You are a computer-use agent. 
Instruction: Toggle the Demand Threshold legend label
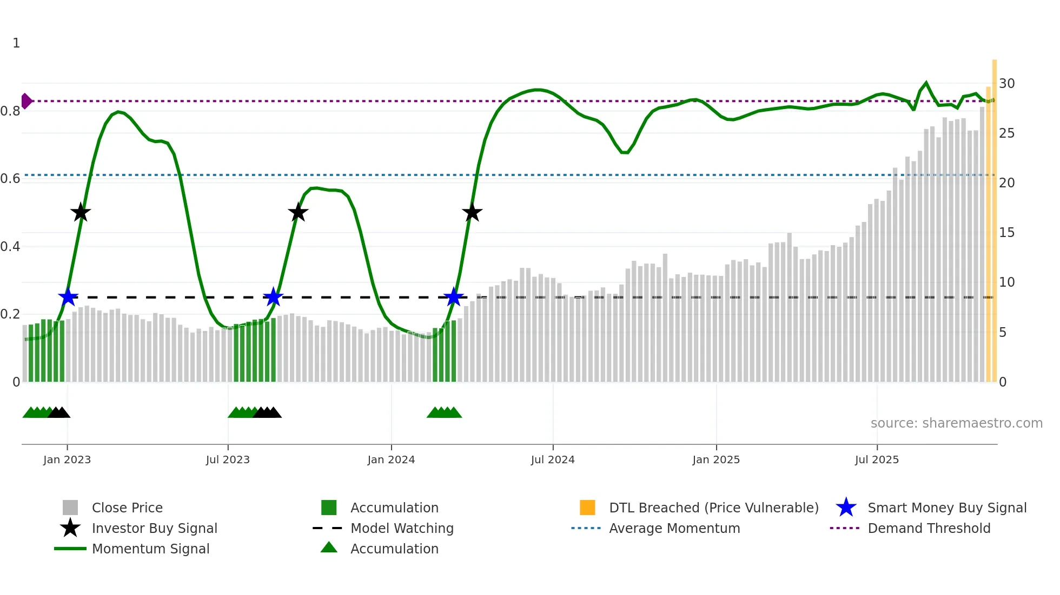(x=929, y=528)
